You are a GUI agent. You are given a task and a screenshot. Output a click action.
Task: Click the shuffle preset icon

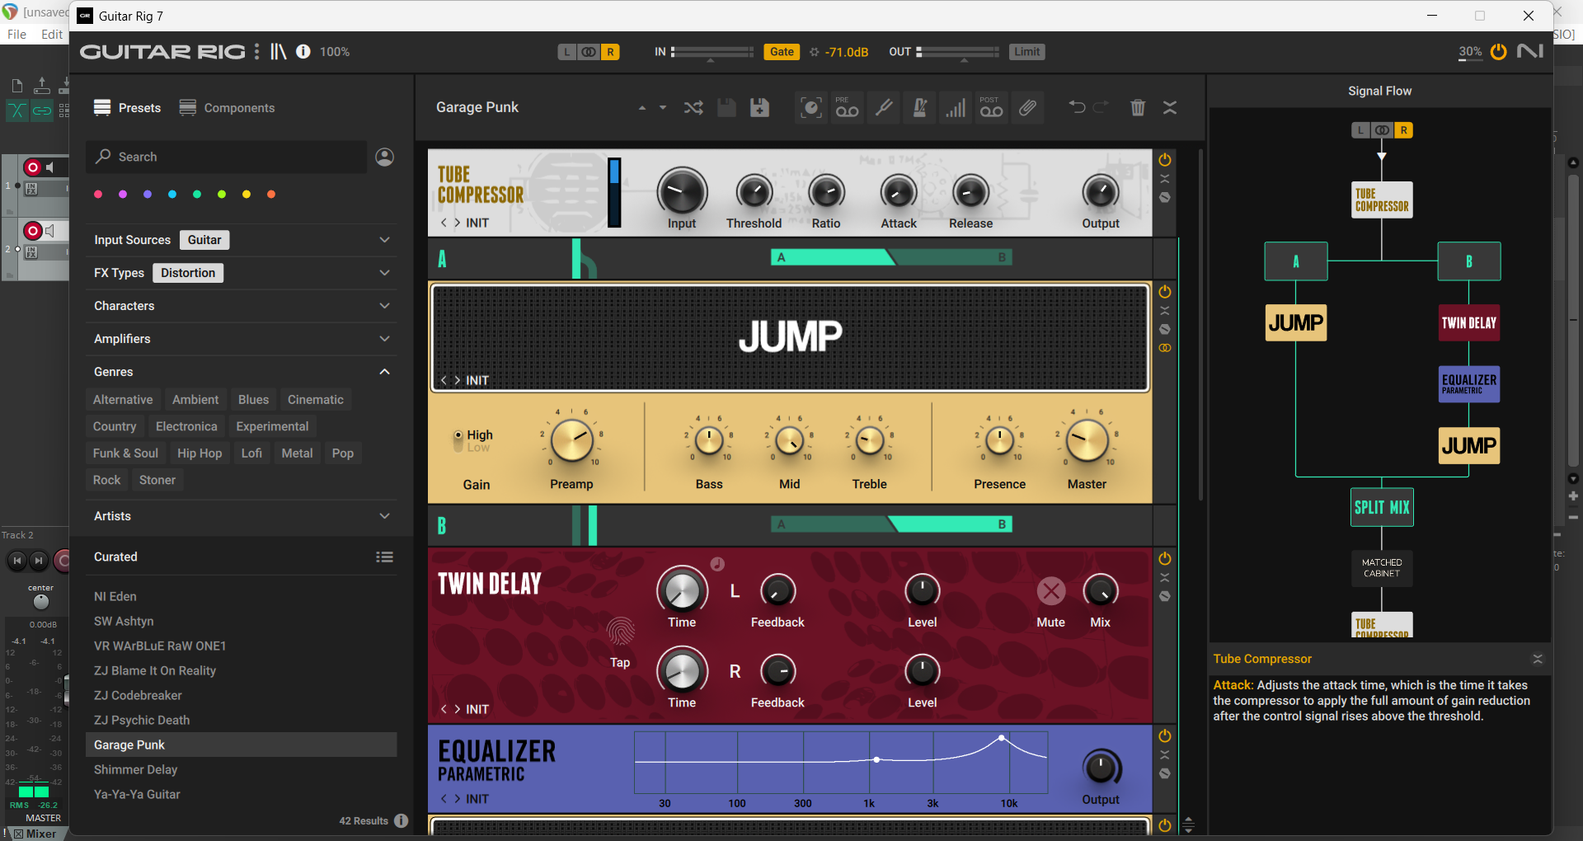tap(693, 108)
